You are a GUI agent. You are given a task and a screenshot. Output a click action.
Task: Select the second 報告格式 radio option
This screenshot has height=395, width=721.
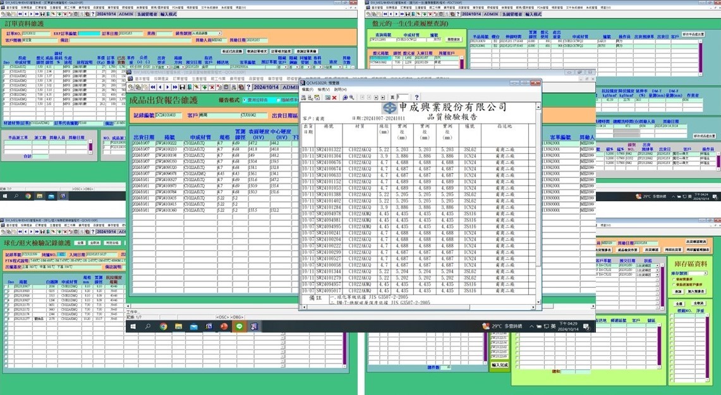(278, 100)
